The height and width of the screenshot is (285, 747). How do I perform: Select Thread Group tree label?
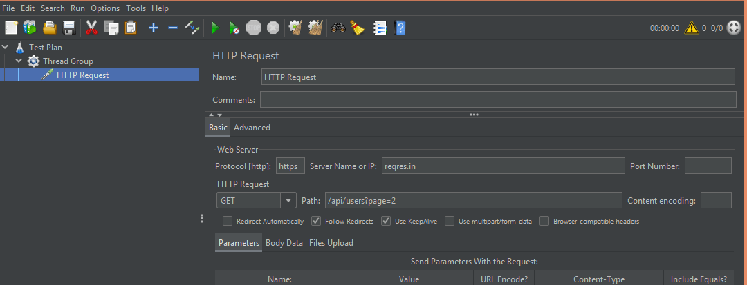[68, 61]
